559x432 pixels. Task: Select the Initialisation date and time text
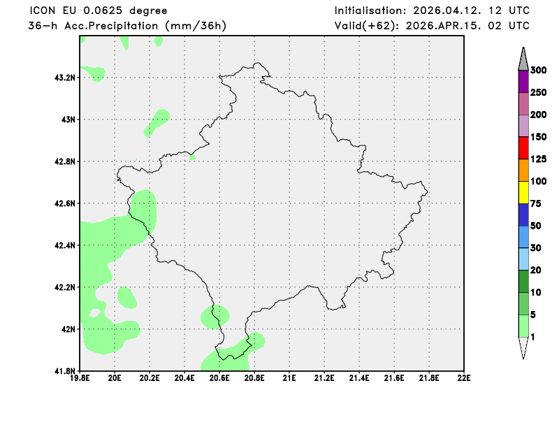click(x=431, y=10)
